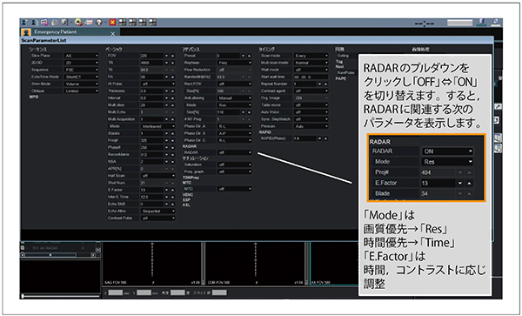This screenshot has height=316, width=522.
Task: Click the Y position field in bottom bar
Action: 144,292
